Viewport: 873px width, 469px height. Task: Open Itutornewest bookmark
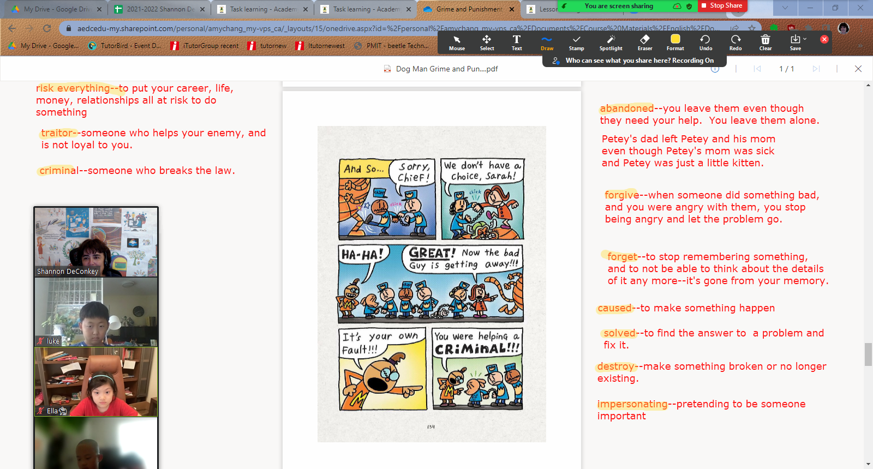point(320,46)
